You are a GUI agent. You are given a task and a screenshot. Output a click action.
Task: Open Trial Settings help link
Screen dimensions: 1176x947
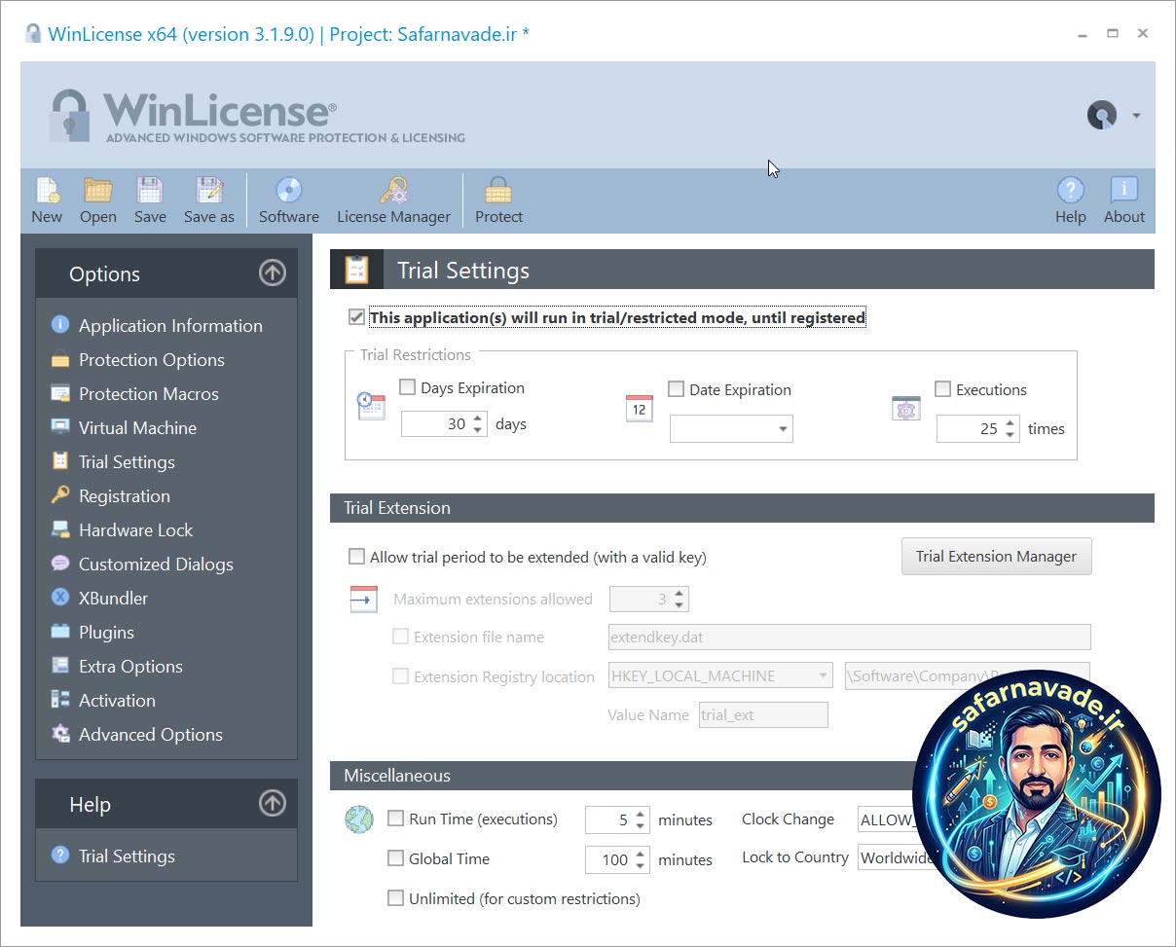pos(127,856)
